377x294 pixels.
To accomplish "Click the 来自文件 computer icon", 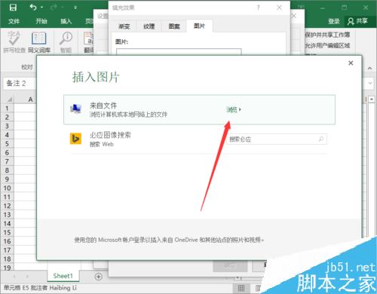I will click(75, 109).
